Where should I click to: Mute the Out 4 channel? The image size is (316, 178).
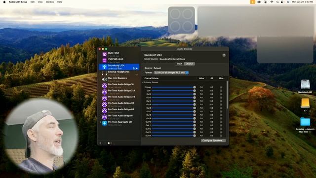point(221,101)
